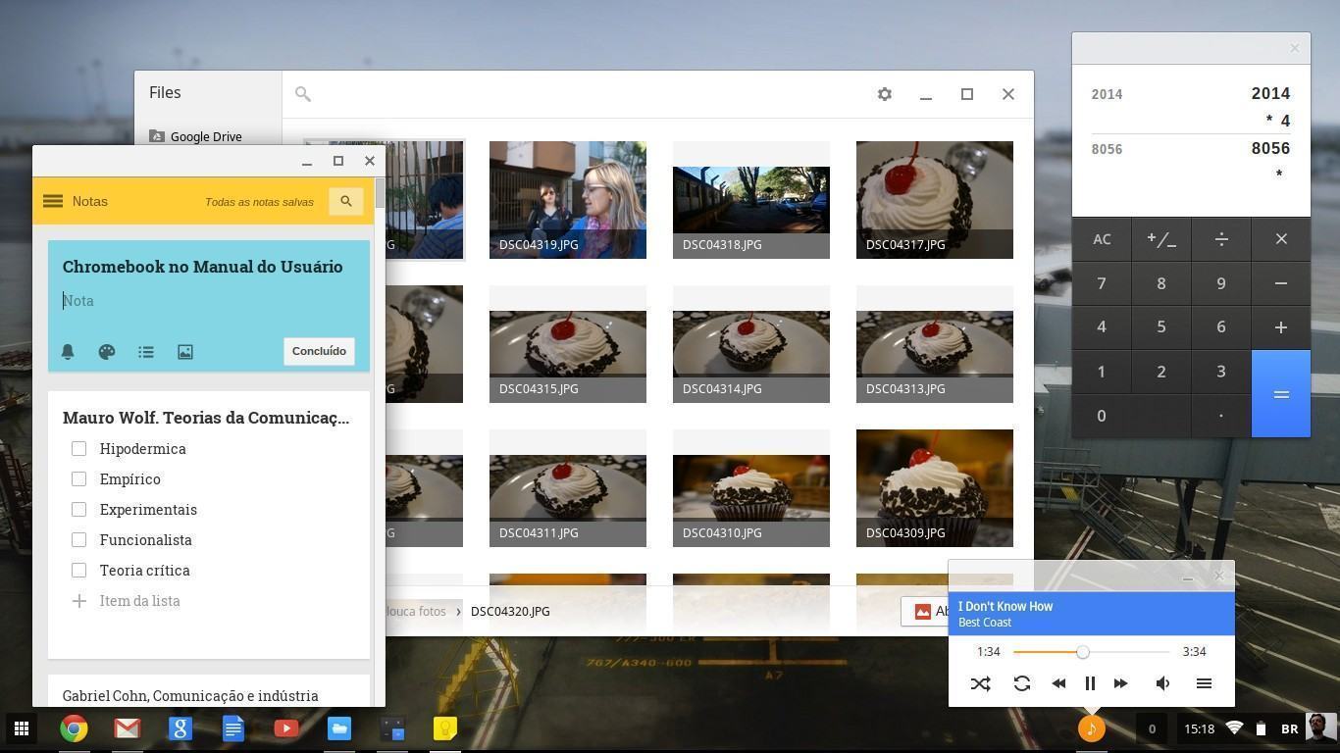Screen dimensions: 1340x753
Task: Select Google Drive in the Files sidebar
Action: click(205, 136)
